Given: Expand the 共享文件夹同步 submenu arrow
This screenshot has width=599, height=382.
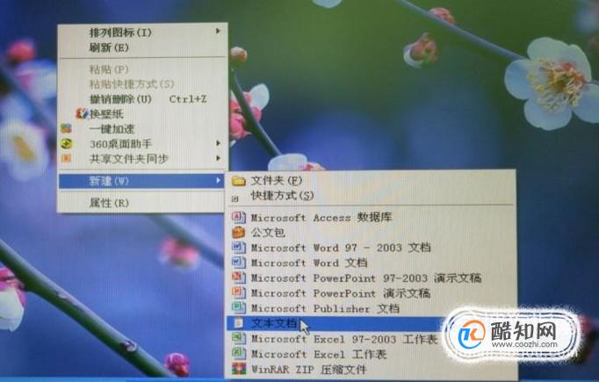Looking at the screenshot, I should [218, 158].
